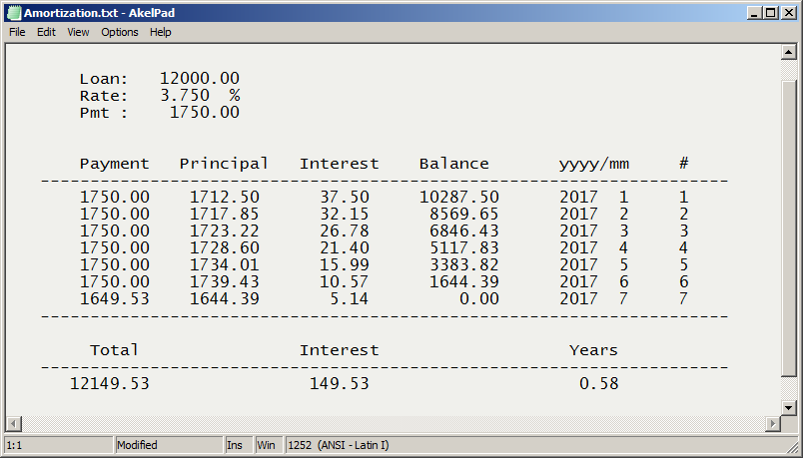Open the View menu
803x458 pixels.
pyautogui.click(x=78, y=32)
